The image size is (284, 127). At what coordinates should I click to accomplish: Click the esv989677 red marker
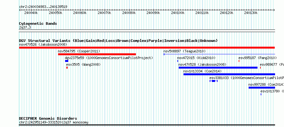tap(260, 68)
